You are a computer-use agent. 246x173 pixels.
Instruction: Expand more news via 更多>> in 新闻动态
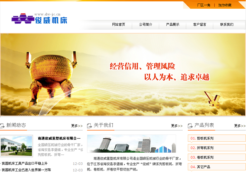[77, 126]
